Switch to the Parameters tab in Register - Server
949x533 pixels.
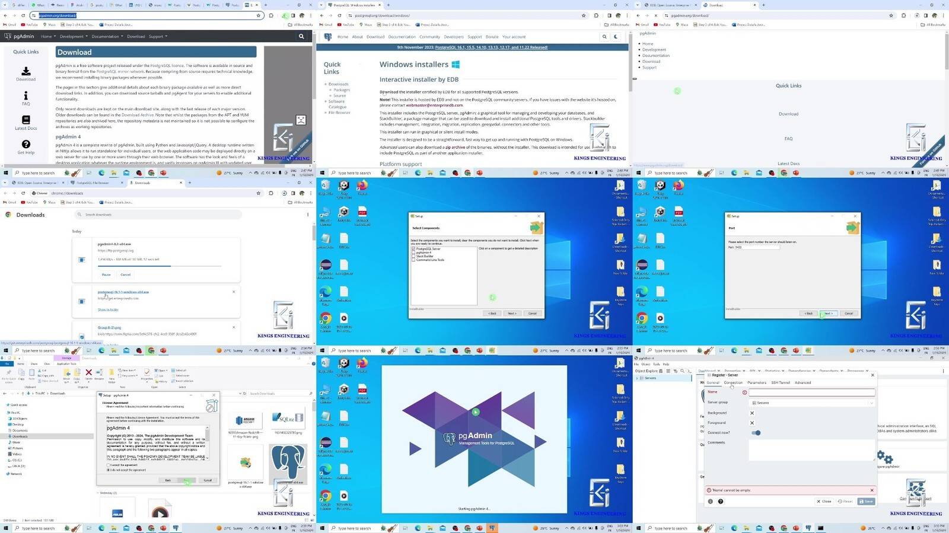(757, 382)
